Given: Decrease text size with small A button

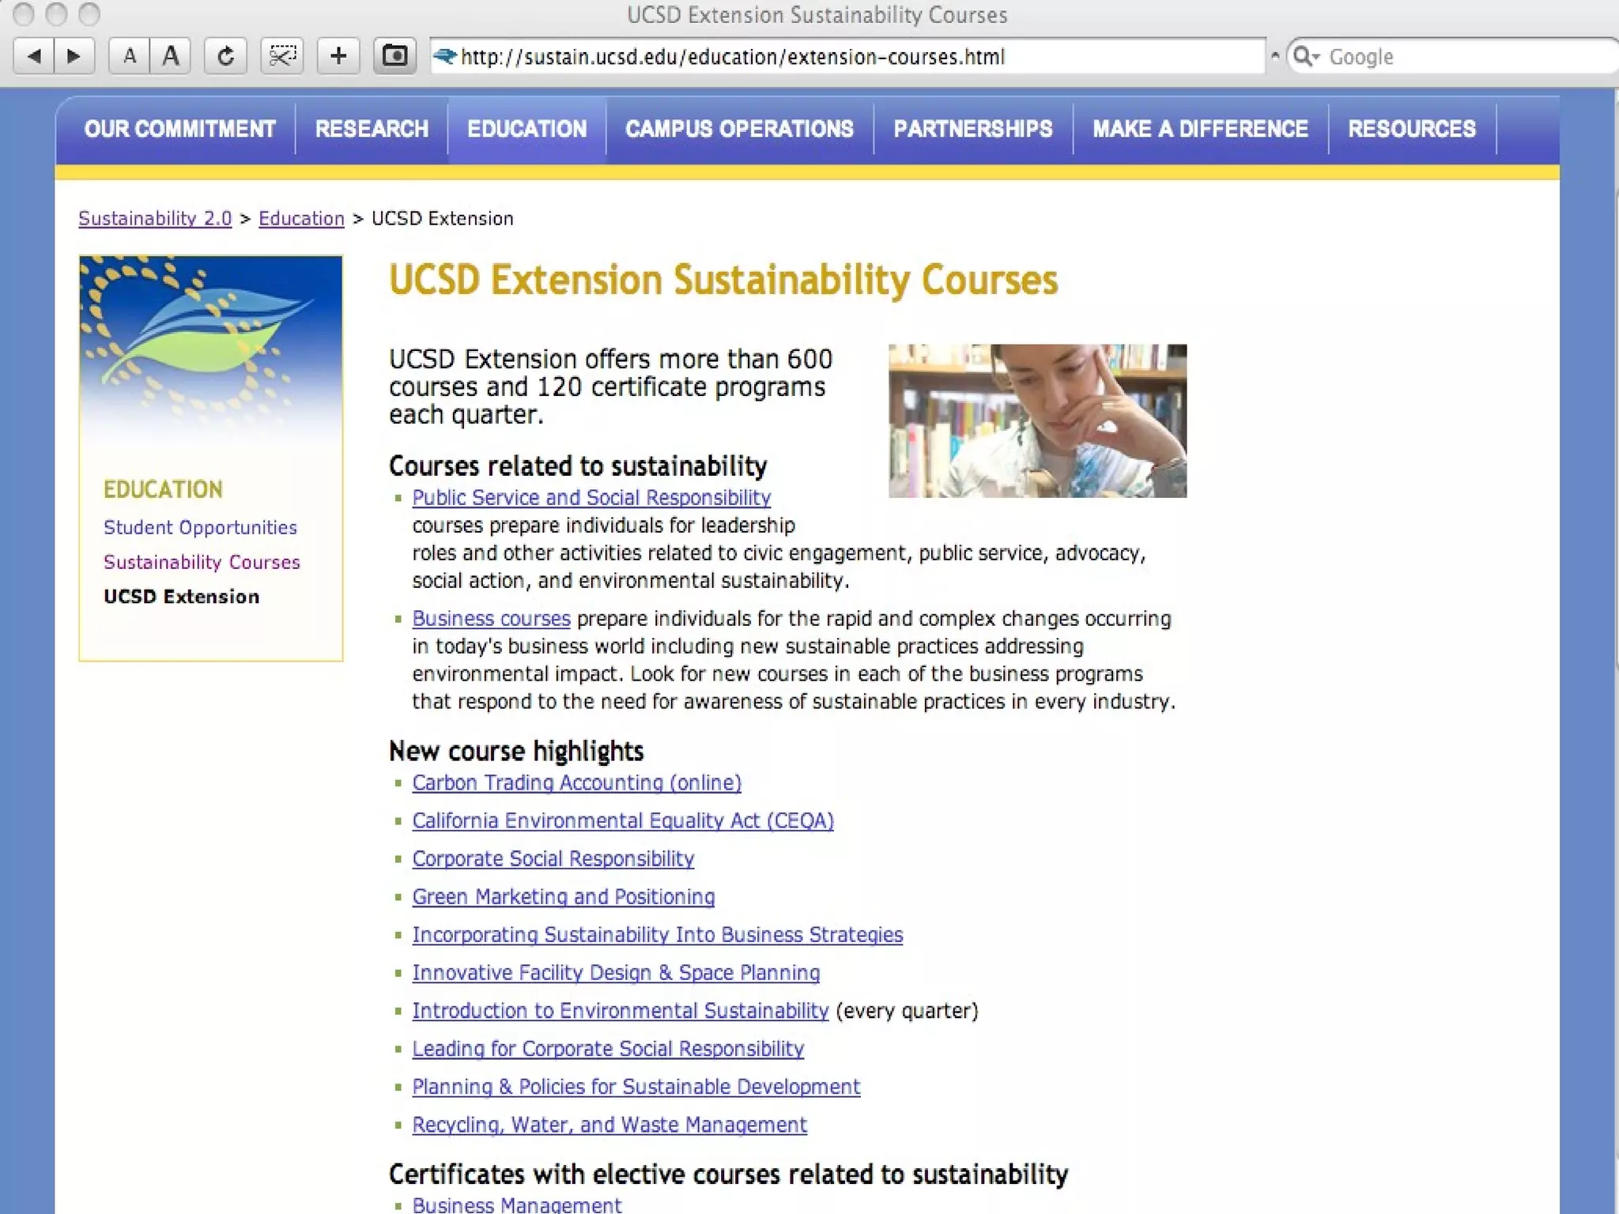Looking at the screenshot, I should click(x=130, y=56).
